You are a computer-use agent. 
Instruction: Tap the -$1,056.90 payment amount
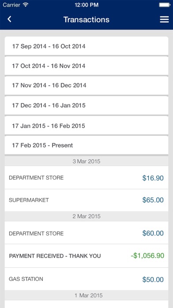[147, 256]
